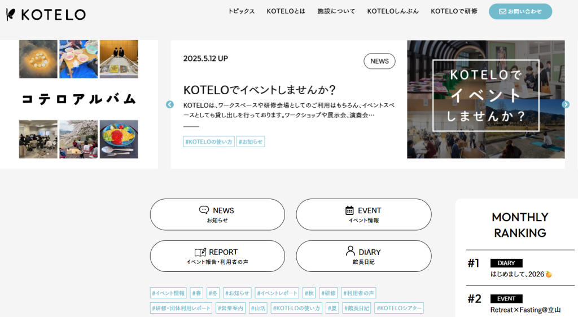Select KOTELOしんぶん in the navigation

[x=393, y=11]
